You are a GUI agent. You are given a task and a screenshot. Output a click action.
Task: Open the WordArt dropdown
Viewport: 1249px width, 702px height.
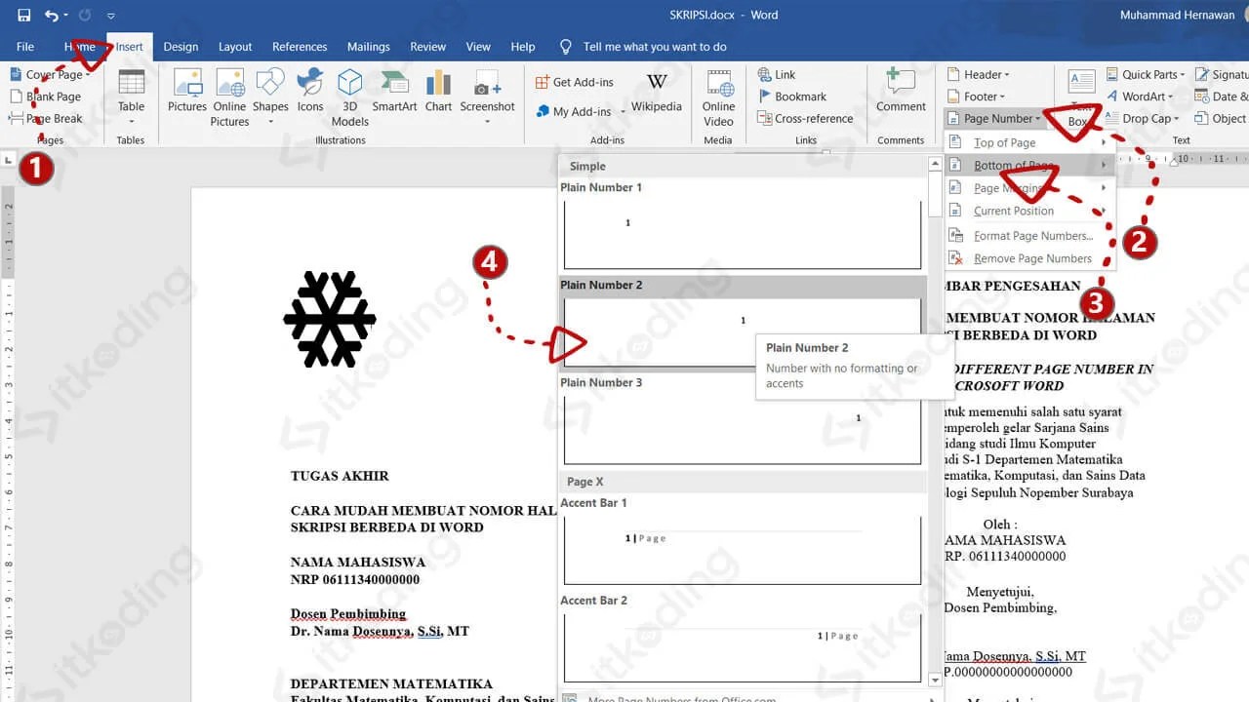pos(1140,97)
